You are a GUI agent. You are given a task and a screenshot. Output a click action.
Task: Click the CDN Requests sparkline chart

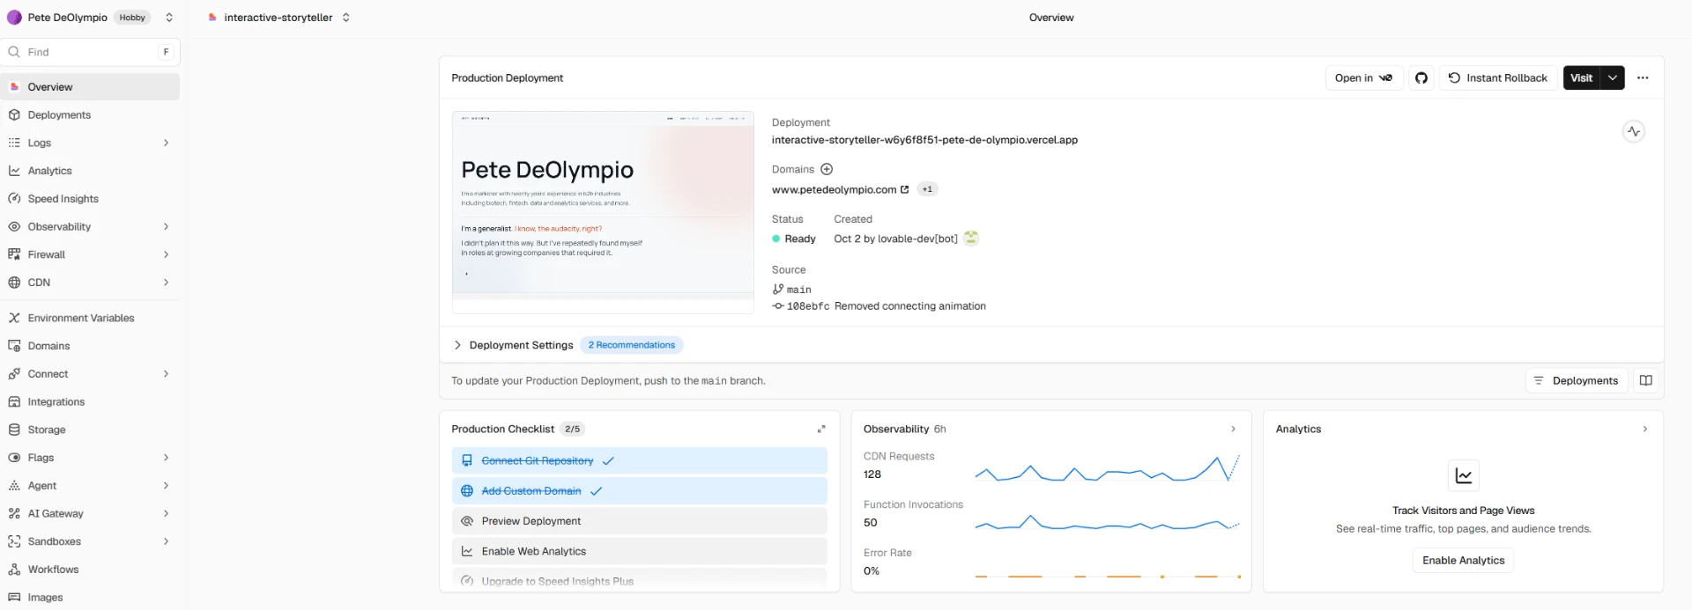click(1107, 468)
